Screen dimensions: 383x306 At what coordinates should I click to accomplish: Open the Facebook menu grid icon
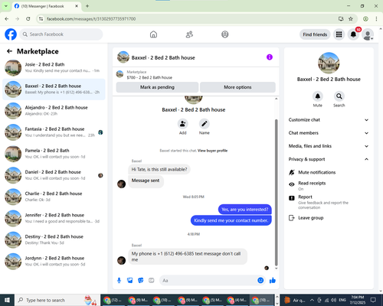[x=339, y=34]
